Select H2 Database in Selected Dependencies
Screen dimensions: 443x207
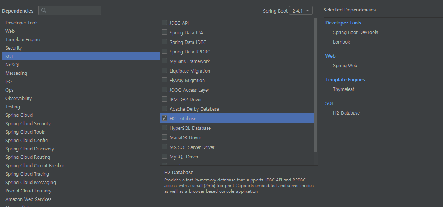346,113
